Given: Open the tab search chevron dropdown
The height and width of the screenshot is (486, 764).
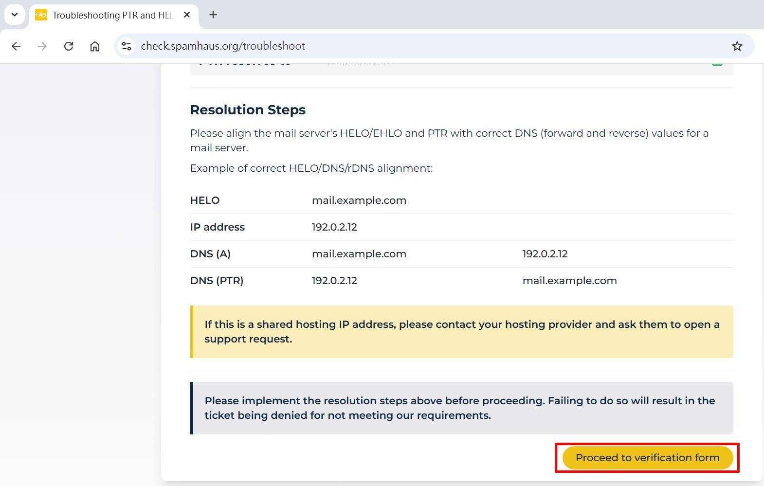Looking at the screenshot, I should (x=15, y=15).
